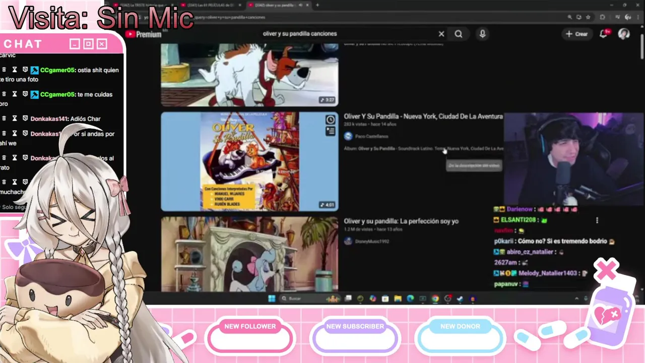Open the browser extensions puzzle icon
The height and width of the screenshot is (363, 645).
point(602,17)
